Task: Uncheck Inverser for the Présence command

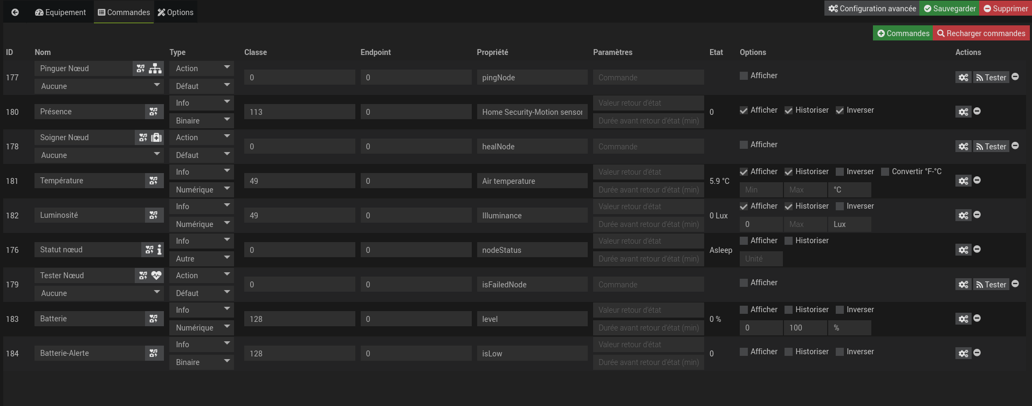Action: click(840, 111)
